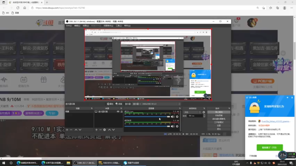The image size is (296, 166).
Task: Open OBS Scene Collection menu
Action: click(108, 25)
